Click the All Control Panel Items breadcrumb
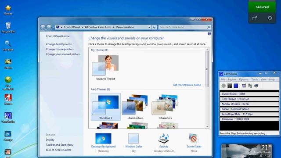Viewport: 281px width, 158px height. pos(98,27)
